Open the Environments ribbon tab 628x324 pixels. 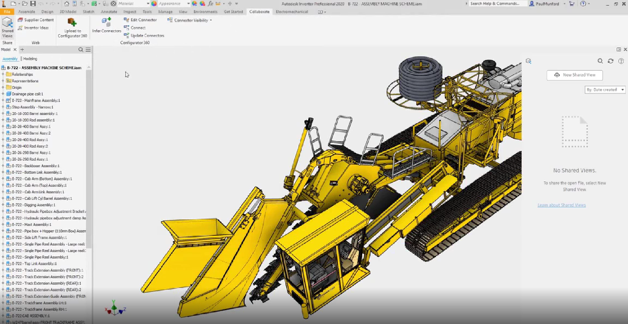[205, 12]
